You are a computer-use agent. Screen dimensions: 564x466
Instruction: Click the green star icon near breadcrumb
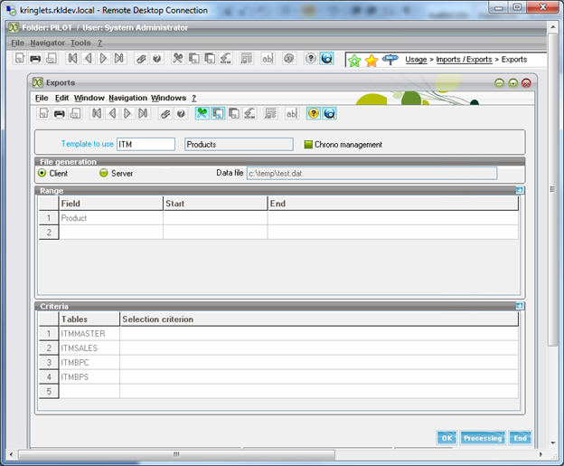click(355, 60)
